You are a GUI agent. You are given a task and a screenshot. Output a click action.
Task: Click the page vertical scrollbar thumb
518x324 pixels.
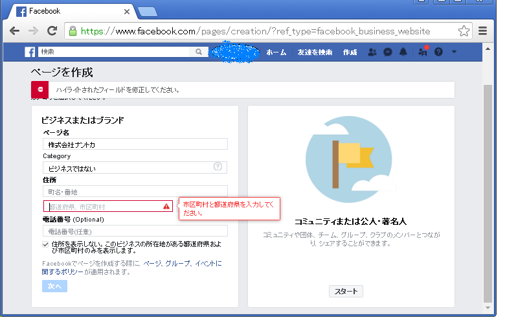click(x=488, y=193)
